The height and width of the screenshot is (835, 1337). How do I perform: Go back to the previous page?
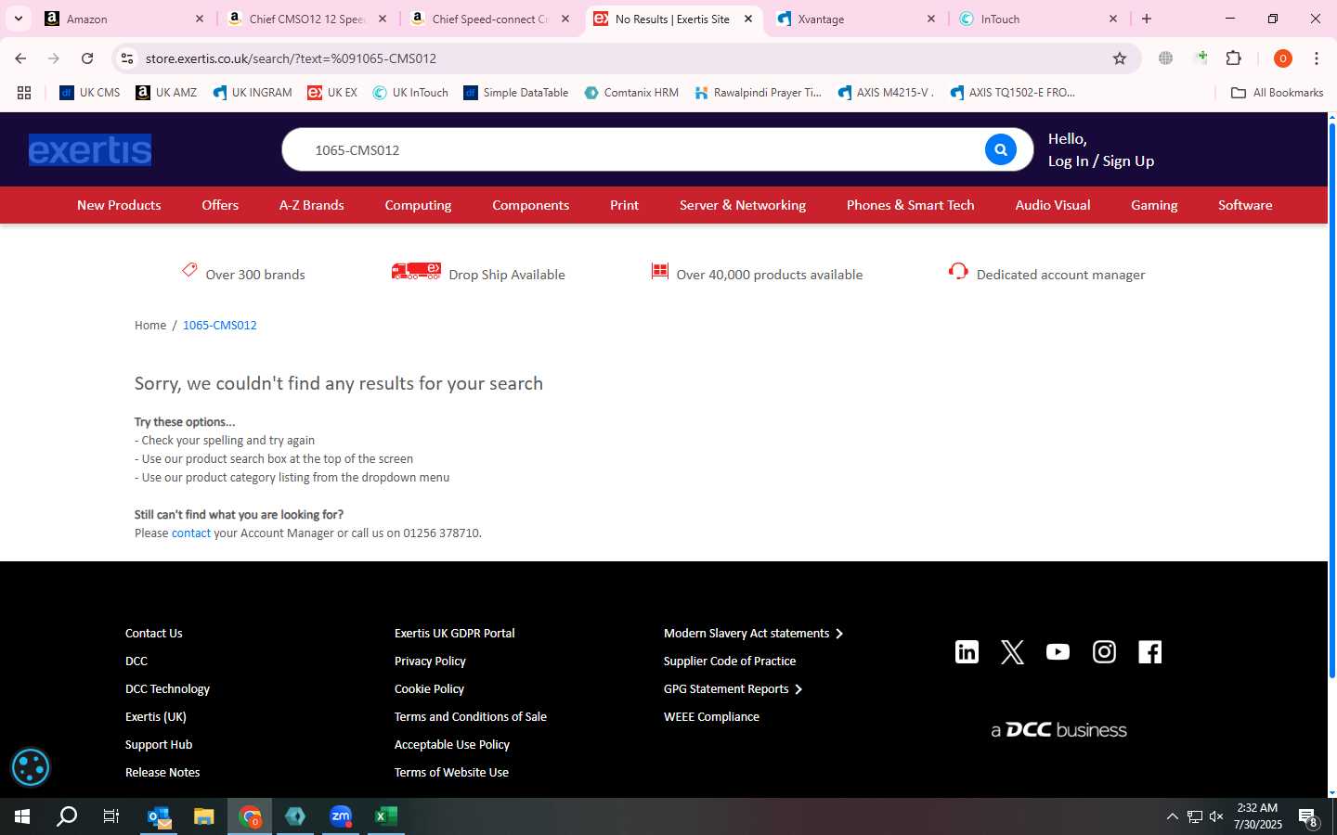click(x=20, y=58)
